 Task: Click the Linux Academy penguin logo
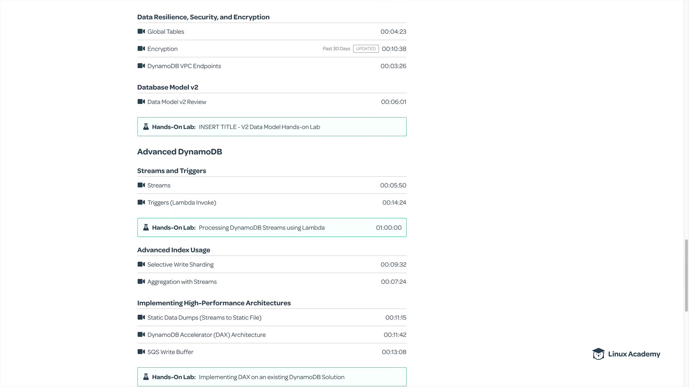coord(598,354)
